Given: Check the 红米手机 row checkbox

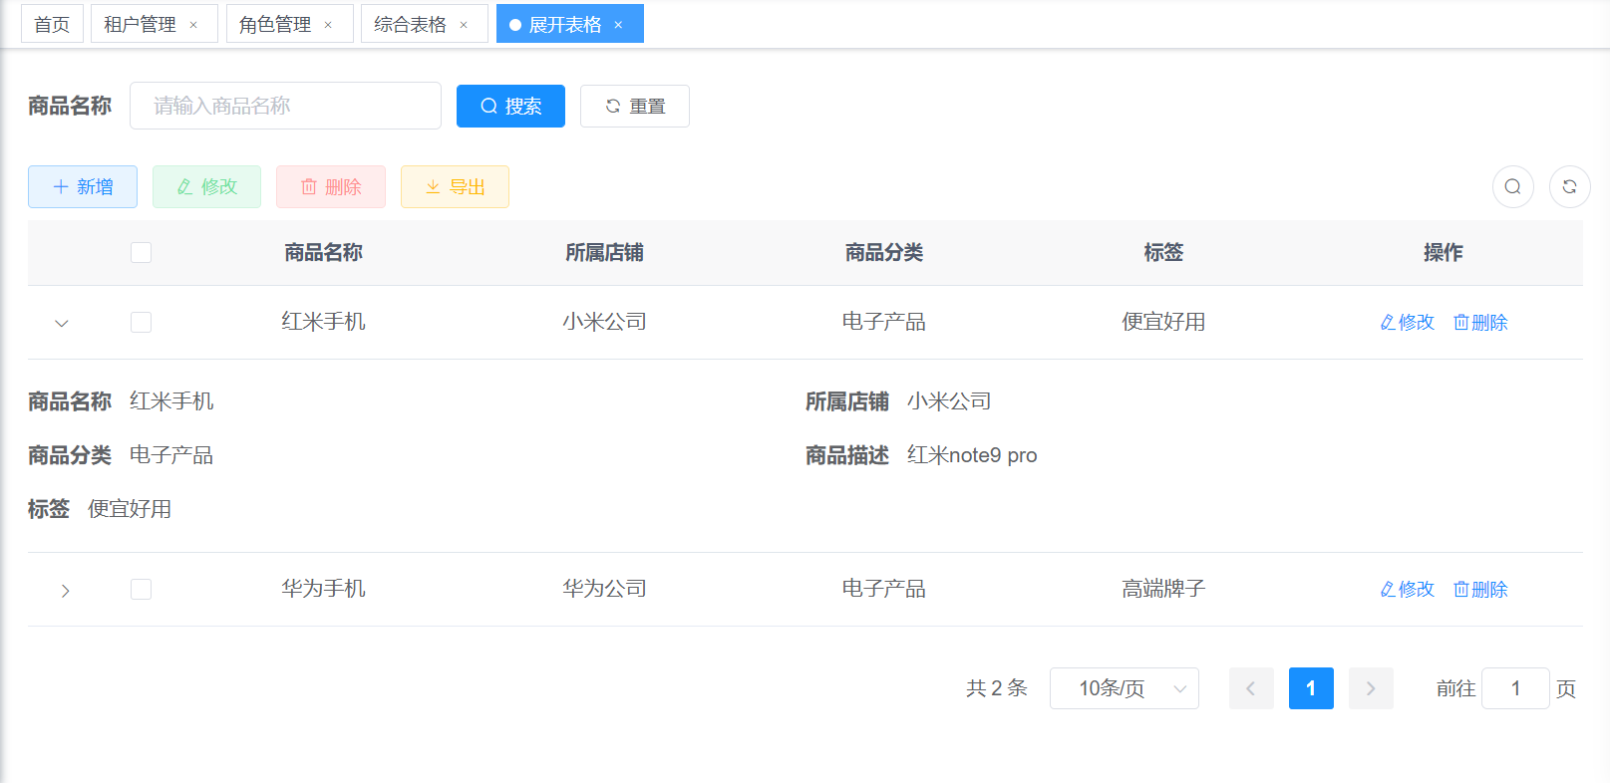Looking at the screenshot, I should click(142, 322).
